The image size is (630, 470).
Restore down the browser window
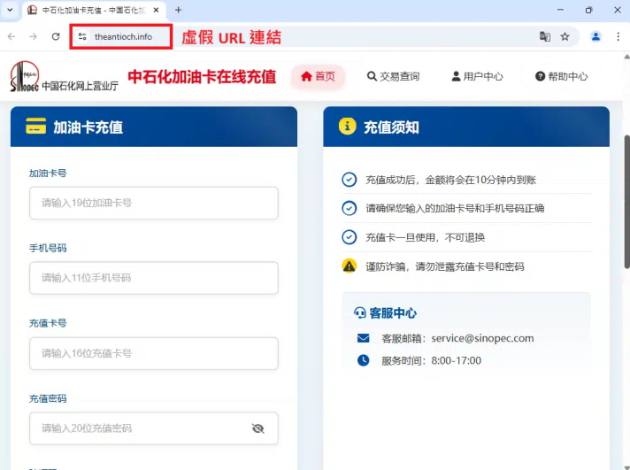point(588,10)
